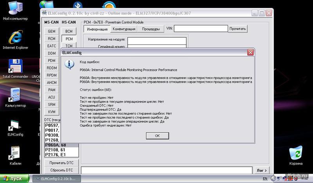This screenshot has width=313, height=183.
Task: Open My Computer desktop icon
Action: point(14,9)
